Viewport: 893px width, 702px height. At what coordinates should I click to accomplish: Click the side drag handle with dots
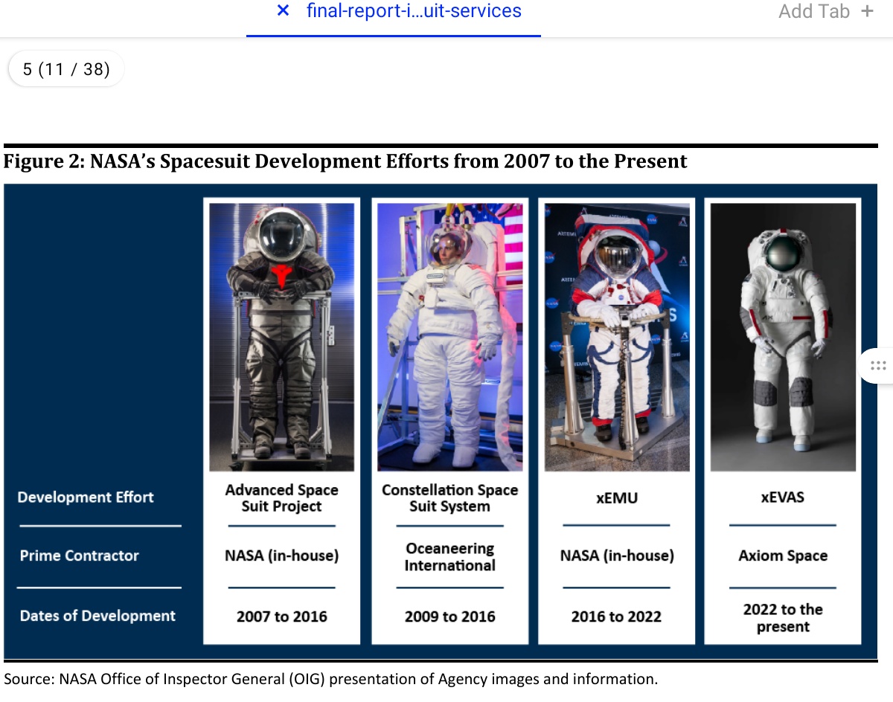[877, 365]
